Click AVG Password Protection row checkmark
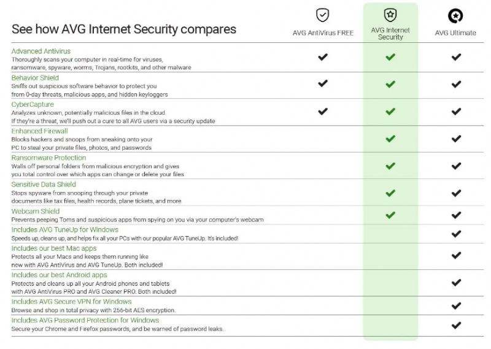 [x=456, y=325]
